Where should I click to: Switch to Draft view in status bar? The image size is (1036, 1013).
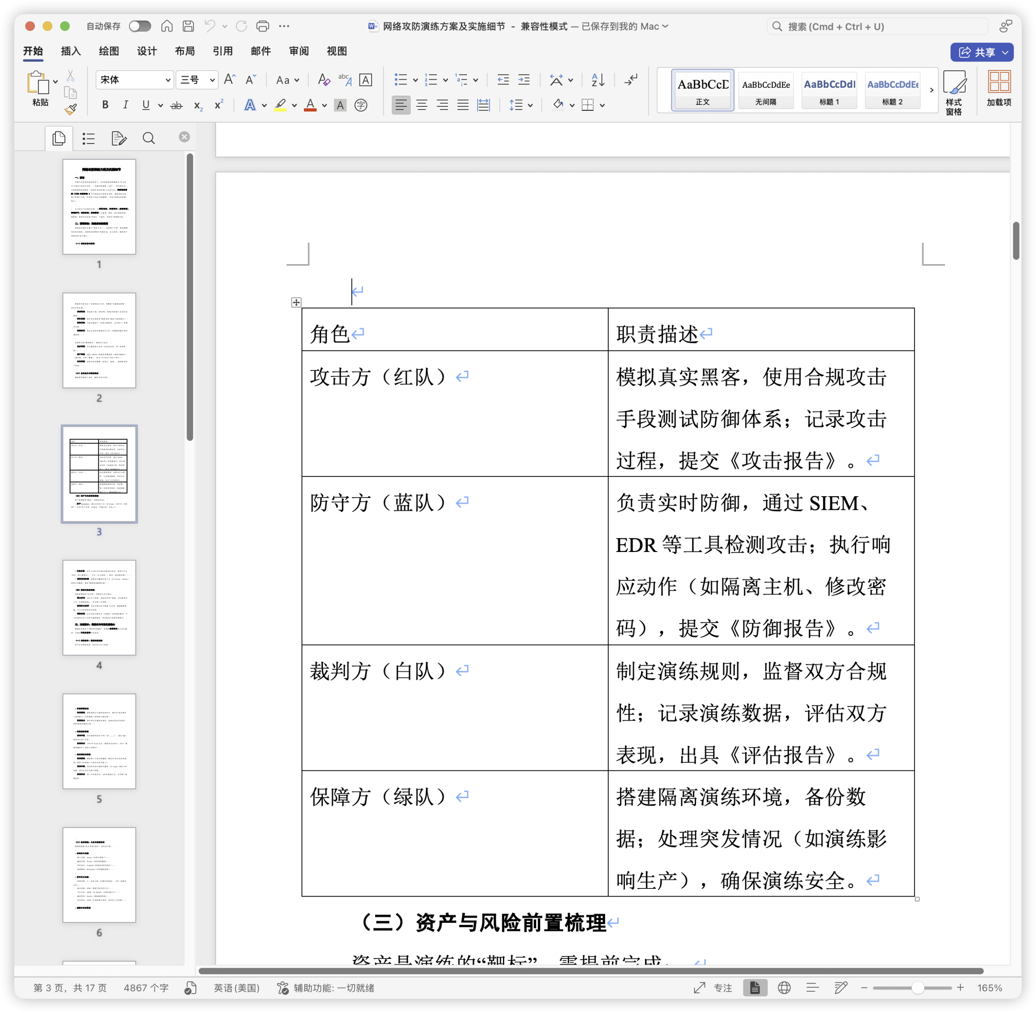coord(841,988)
